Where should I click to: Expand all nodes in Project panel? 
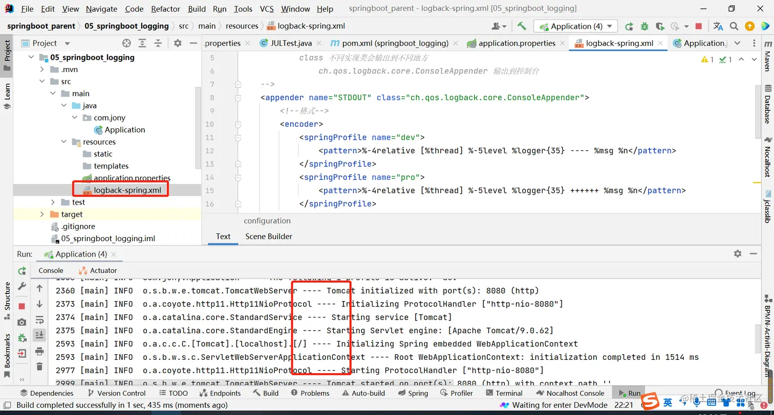pyautogui.click(x=142, y=43)
